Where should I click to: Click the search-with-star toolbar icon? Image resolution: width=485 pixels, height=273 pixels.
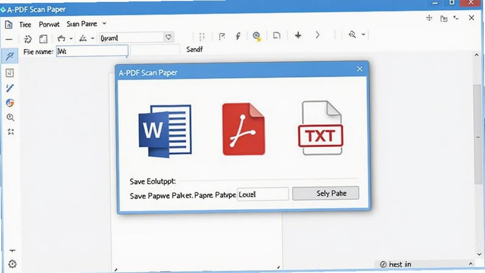pyautogui.click(x=256, y=36)
